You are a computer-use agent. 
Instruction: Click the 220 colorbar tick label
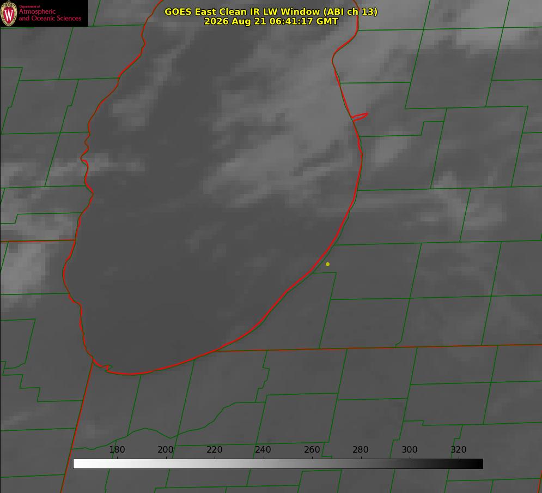tap(214, 449)
